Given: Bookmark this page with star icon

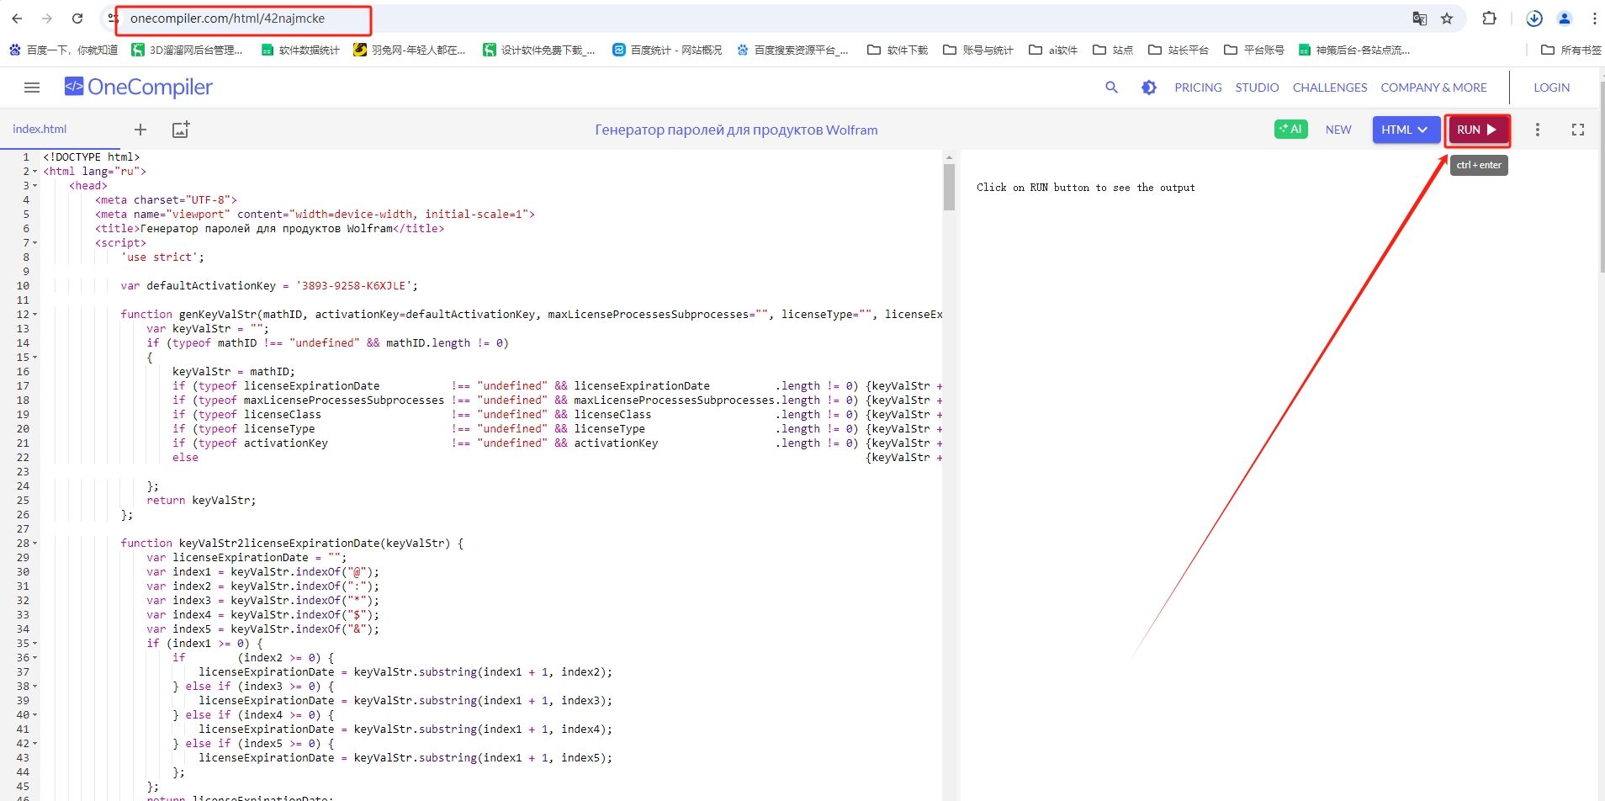Looking at the screenshot, I should point(1447,19).
